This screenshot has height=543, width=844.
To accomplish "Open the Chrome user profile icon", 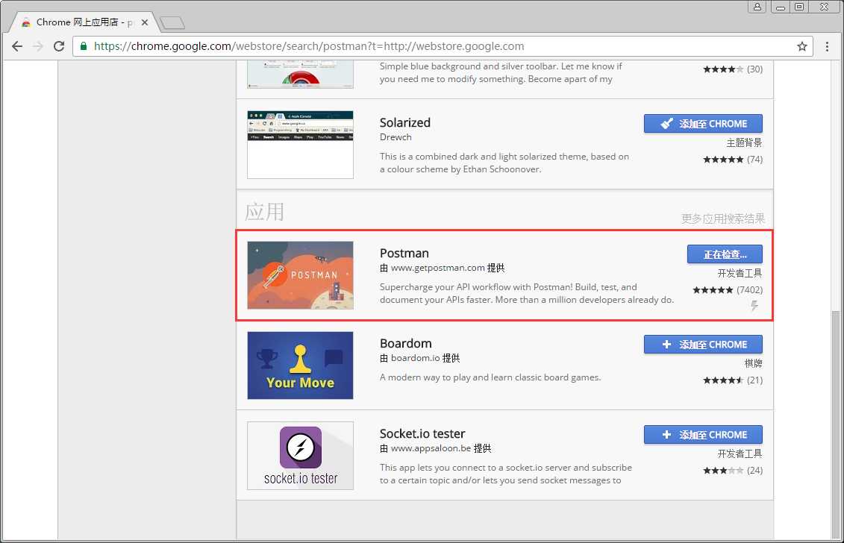I will click(x=757, y=7).
